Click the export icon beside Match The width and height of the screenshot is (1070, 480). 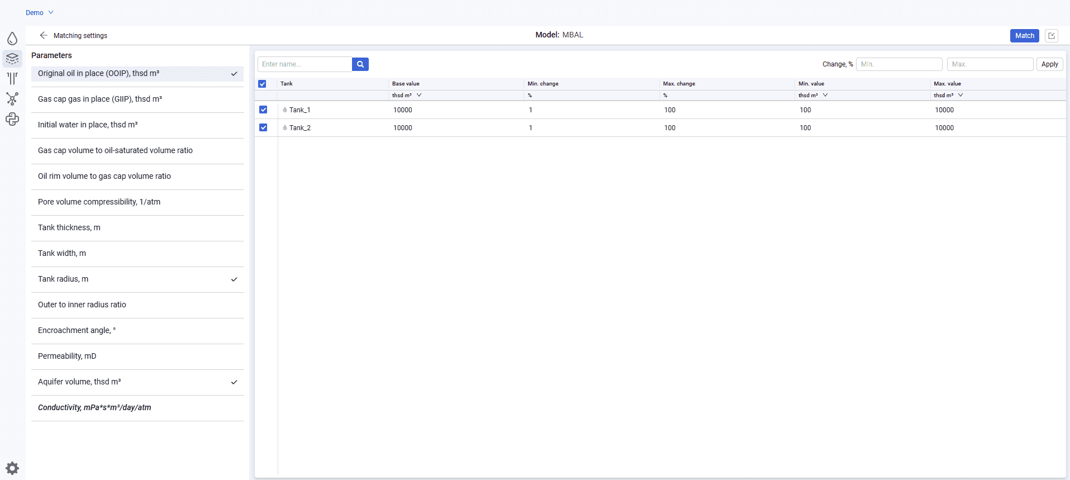click(x=1052, y=36)
